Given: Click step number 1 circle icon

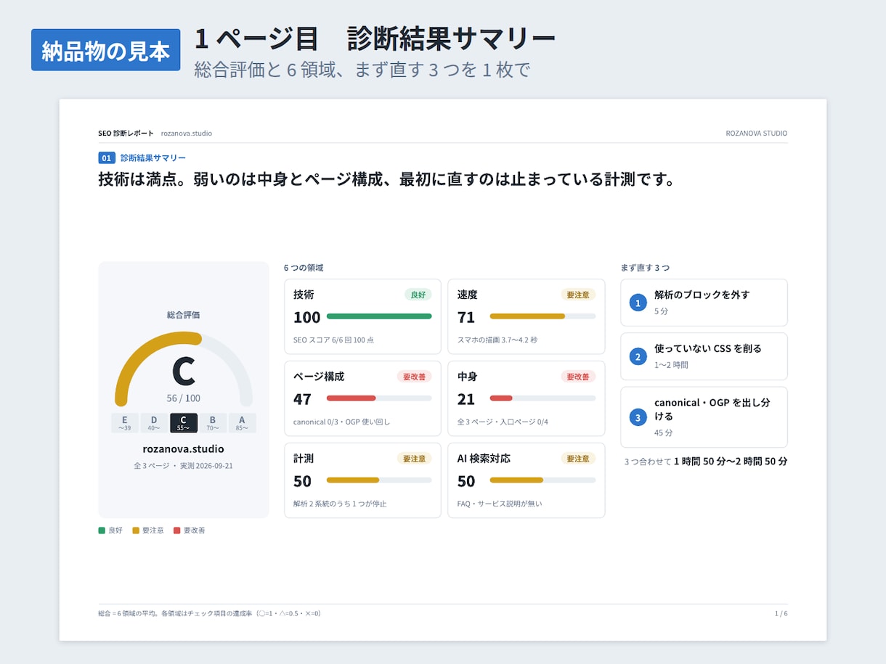Looking at the screenshot, I should 638,303.
